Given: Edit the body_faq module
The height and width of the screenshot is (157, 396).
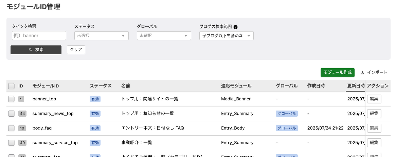Looking at the screenshot, I should click(x=374, y=128).
